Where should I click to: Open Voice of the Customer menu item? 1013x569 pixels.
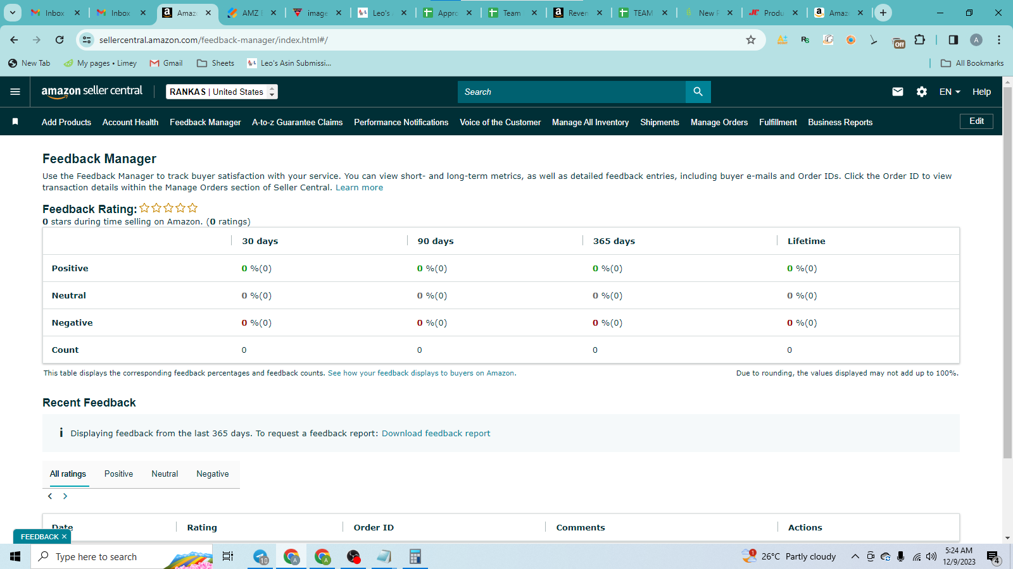[500, 122]
